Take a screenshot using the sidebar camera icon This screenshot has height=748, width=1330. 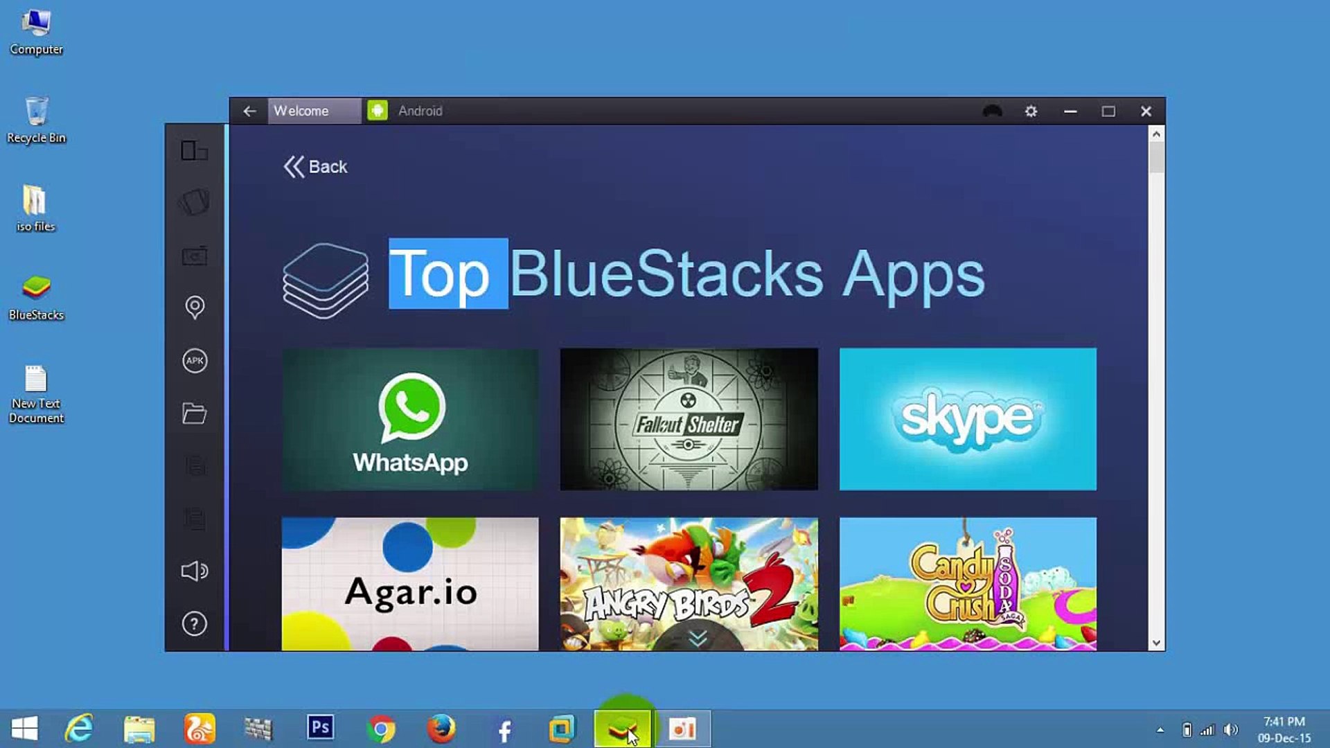195,256
